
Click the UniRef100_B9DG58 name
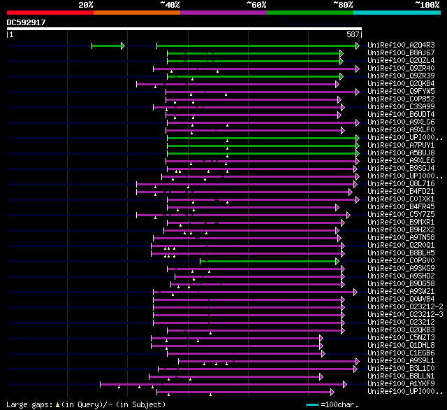[x=401, y=284]
